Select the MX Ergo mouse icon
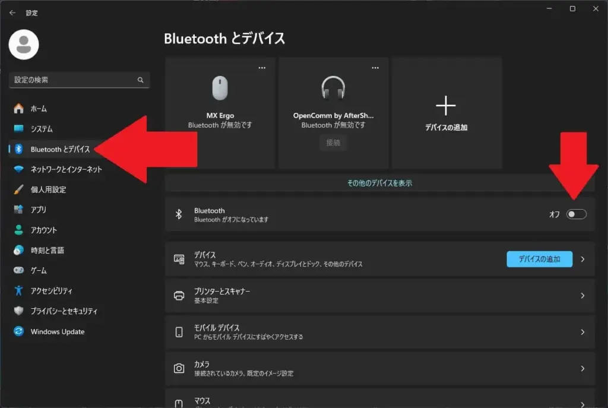Viewport: 608px width, 408px height. pyautogui.click(x=220, y=88)
